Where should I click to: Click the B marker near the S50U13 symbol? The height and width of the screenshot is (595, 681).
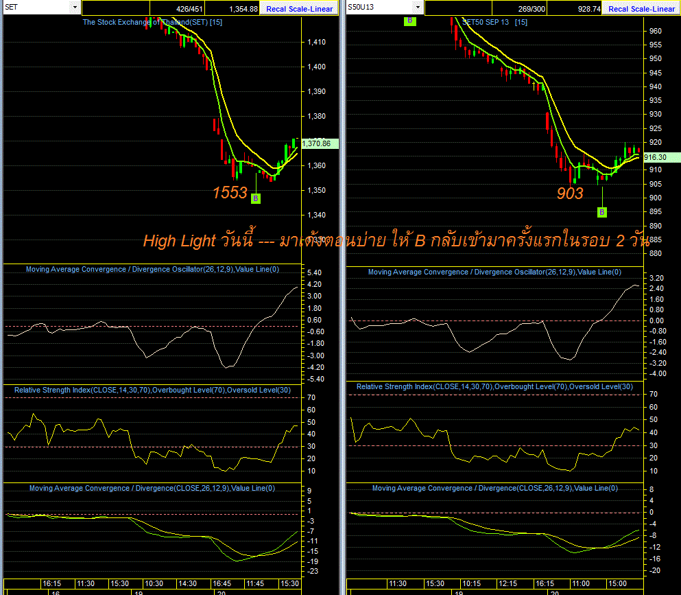click(409, 21)
